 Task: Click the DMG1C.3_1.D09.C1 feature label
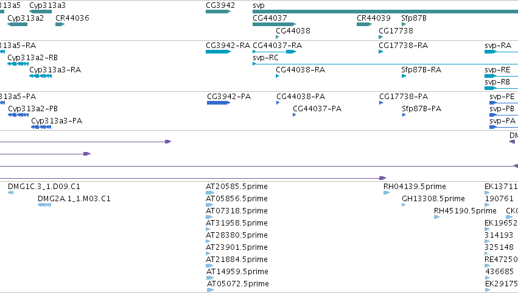tap(44, 187)
